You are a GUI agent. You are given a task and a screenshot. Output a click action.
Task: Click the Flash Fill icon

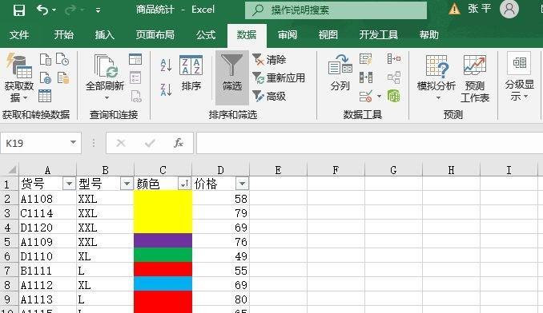click(x=366, y=59)
